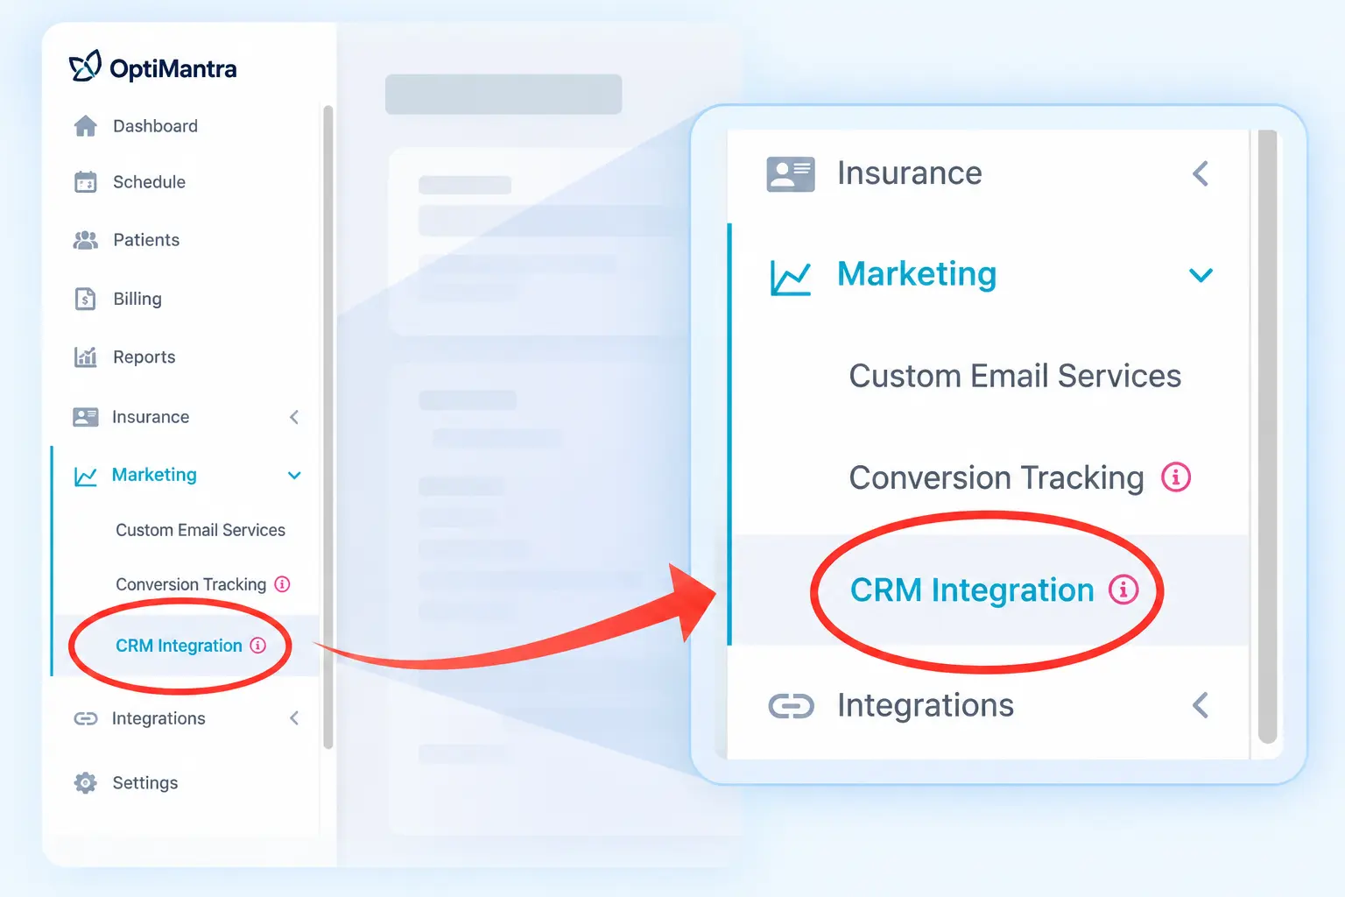Viewport: 1345px width, 897px height.
Task: Open Conversion Tracking in sidebar
Action: pyautogui.click(x=191, y=584)
